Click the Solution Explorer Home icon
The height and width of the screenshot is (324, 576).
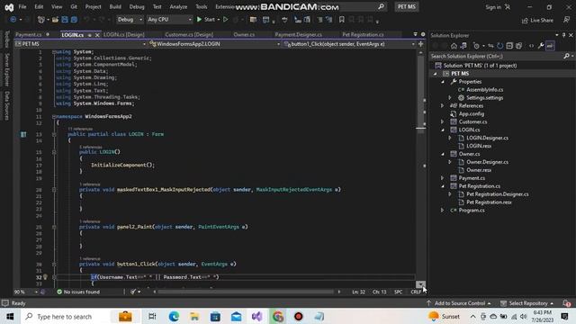tap(454, 46)
